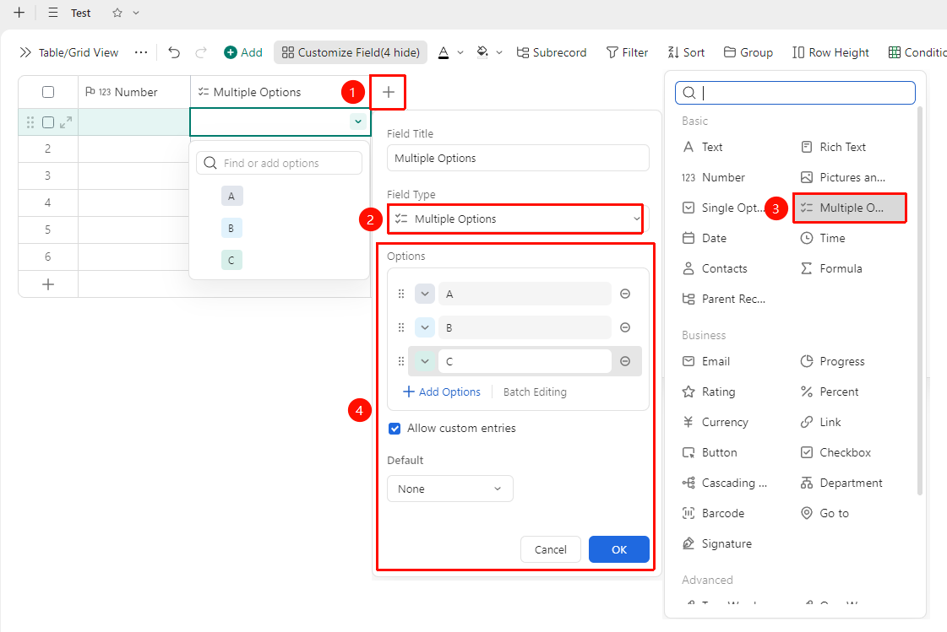Confirm with the OK button

(x=619, y=549)
